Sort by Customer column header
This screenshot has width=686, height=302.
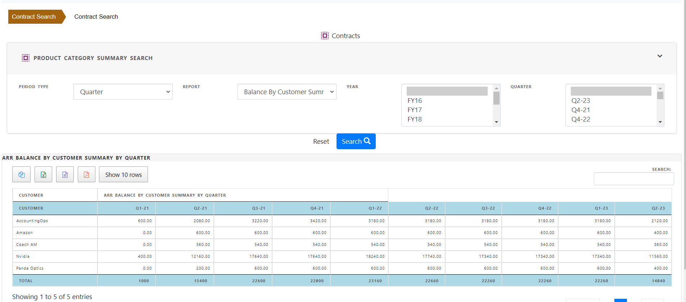(55, 208)
